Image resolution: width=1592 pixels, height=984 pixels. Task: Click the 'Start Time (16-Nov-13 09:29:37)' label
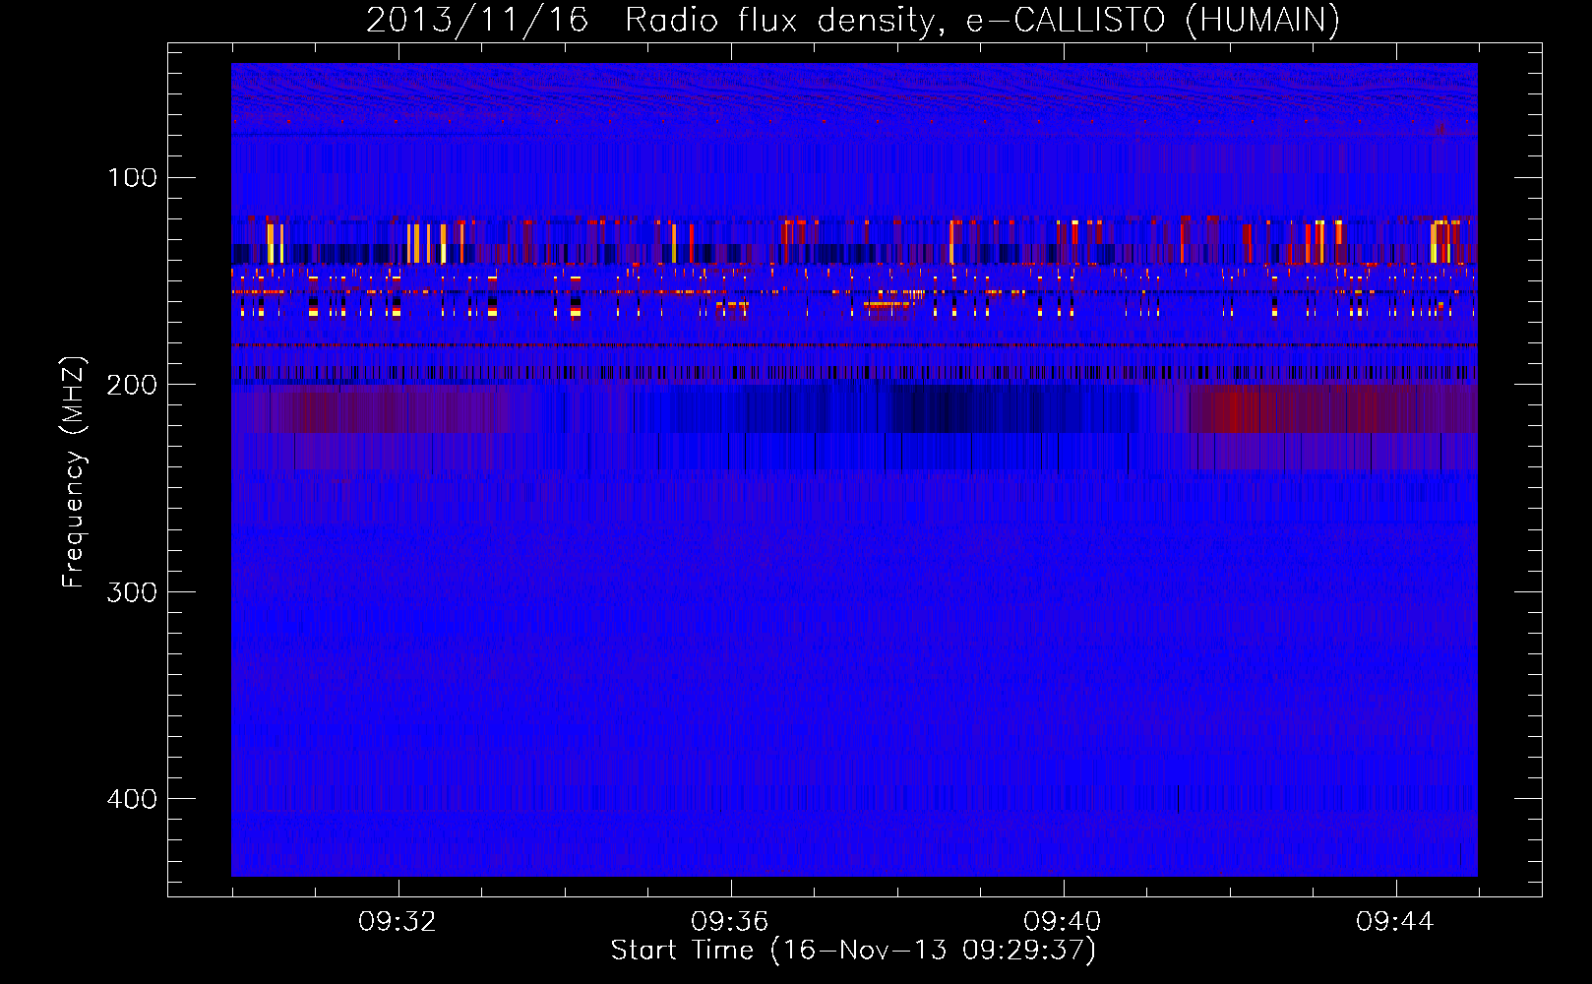click(853, 951)
